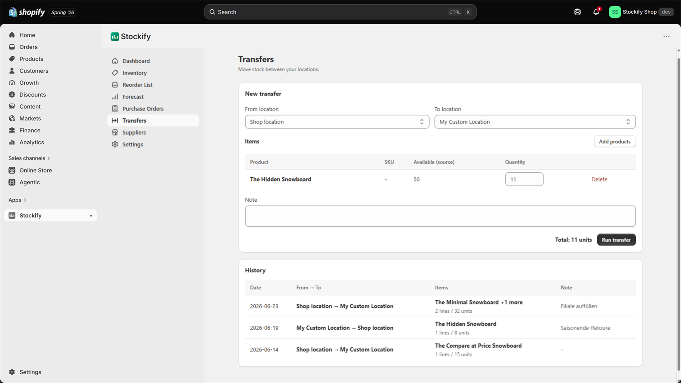
Task: Click into the Note text area
Action: [440, 216]
